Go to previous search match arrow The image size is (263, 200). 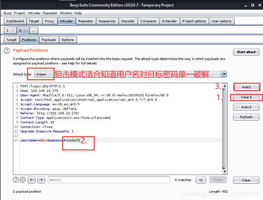[x=32, y=180]
